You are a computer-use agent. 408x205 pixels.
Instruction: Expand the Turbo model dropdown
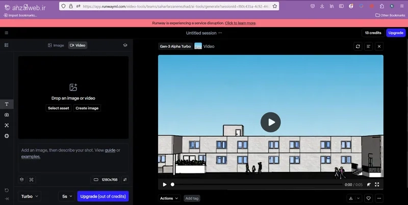[x=30, y=196]
